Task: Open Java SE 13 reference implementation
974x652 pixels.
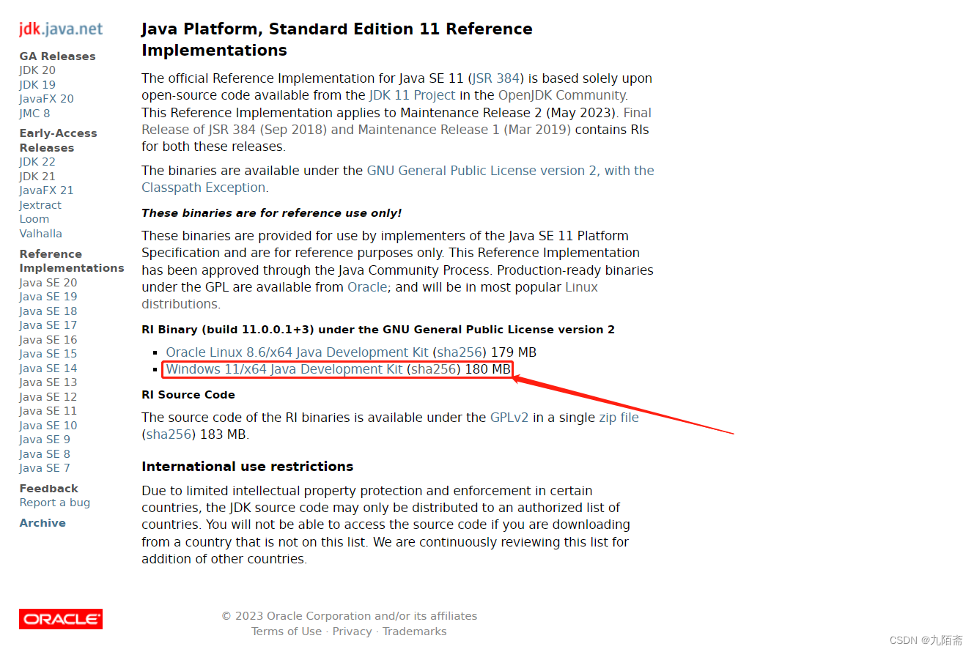Action: 48,382
